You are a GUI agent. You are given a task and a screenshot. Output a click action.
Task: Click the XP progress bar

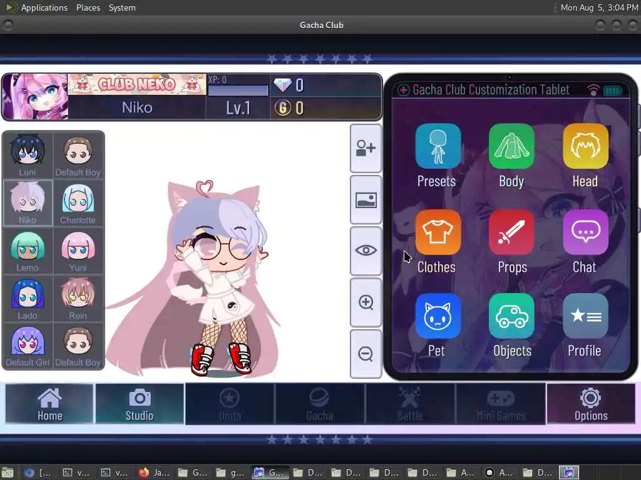(x=238, y=90)
